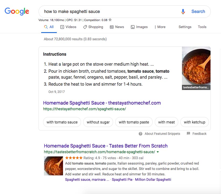Click the thestayathomechef.com URL text
Screen dimensions: 221x194
pos(85,109)
